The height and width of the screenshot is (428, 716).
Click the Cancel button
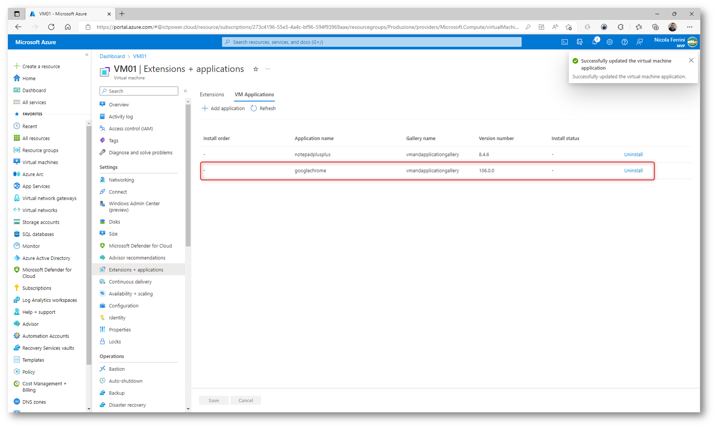tap(246, 400)
